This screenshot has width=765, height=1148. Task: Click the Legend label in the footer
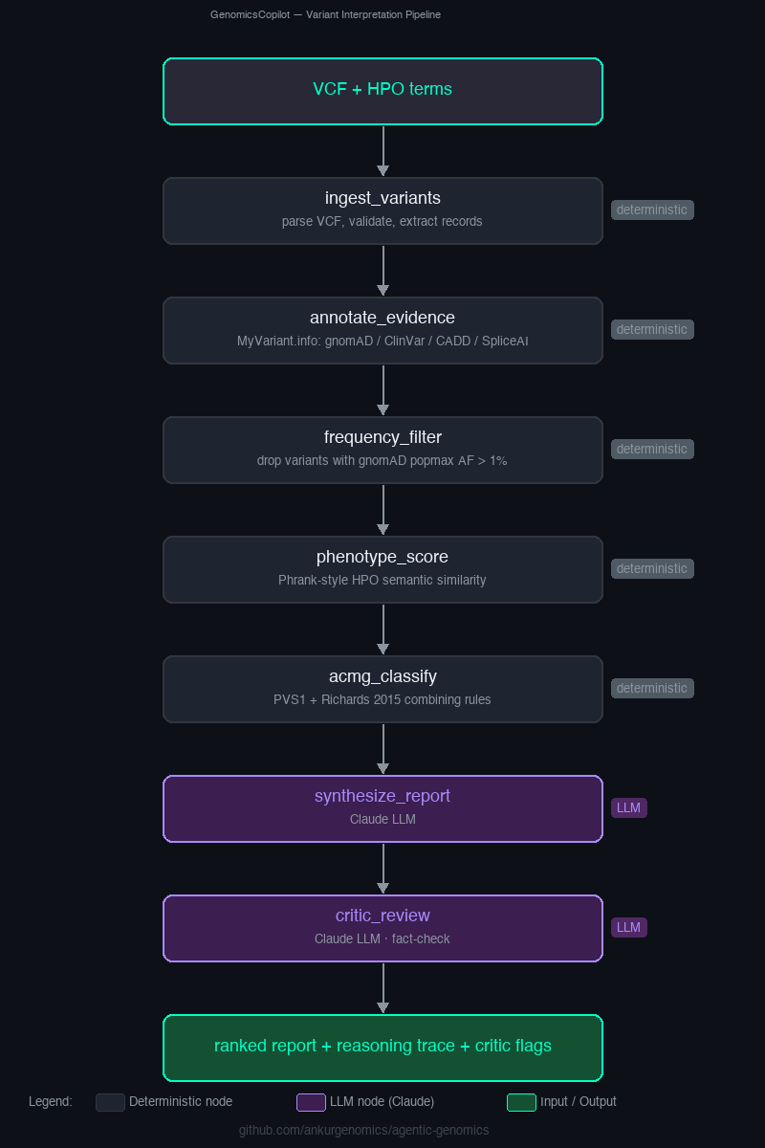(51, 1101)
